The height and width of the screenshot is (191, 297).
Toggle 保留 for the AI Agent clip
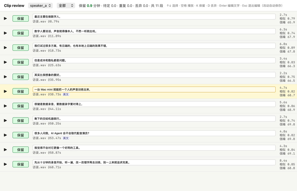(21, 135)
